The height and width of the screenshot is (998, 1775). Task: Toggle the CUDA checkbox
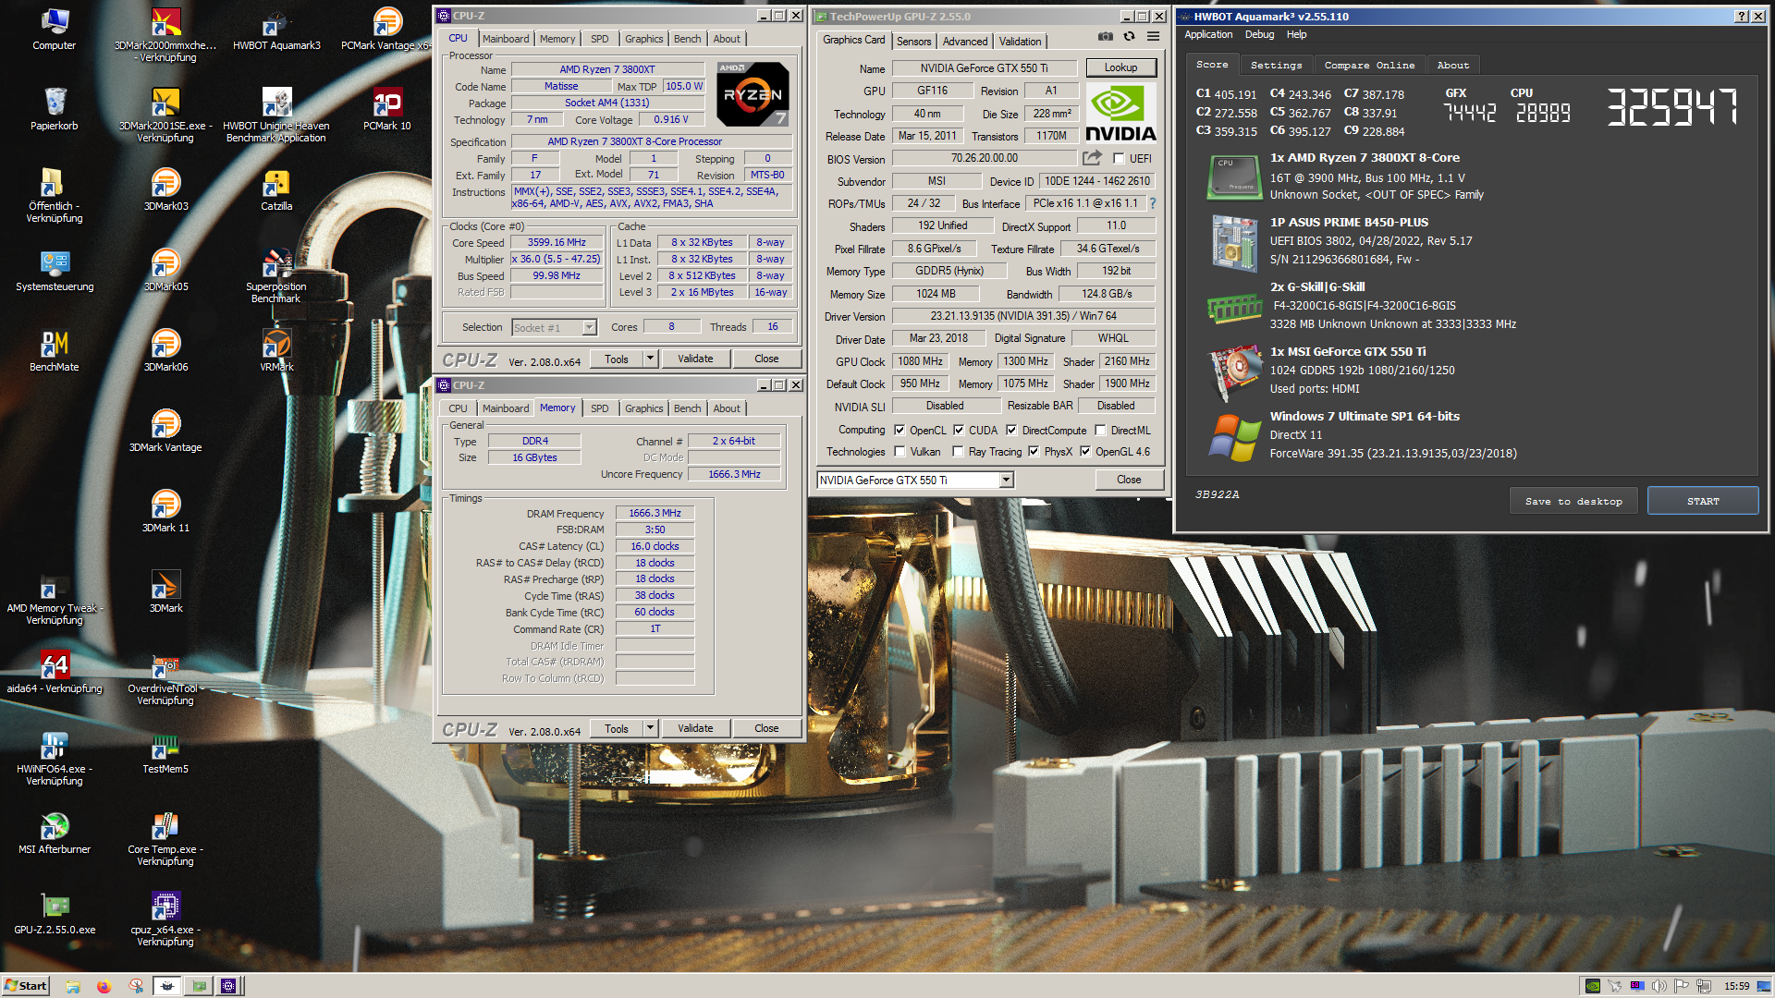[959, 431]
